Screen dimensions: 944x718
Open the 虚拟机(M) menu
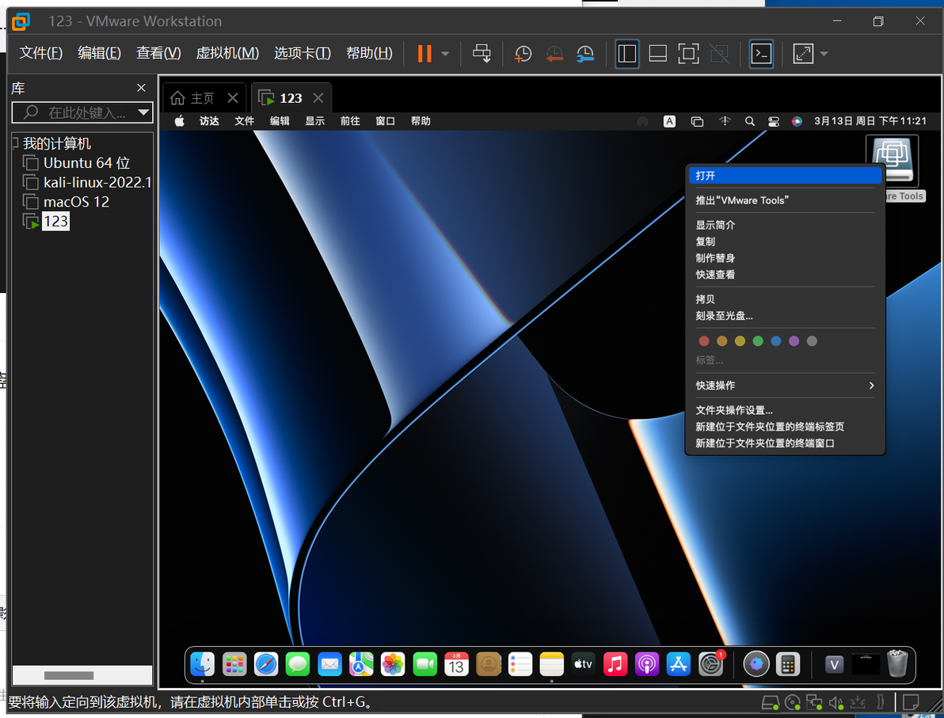[x=227, y=53]
